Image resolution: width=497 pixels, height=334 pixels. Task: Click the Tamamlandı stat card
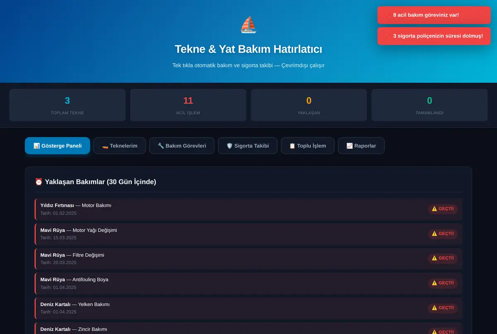coord(429,105)
